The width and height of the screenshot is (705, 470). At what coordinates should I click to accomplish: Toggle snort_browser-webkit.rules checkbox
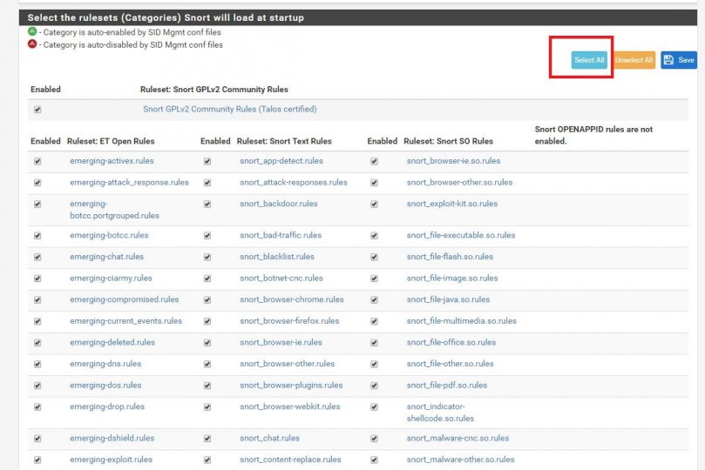pos(207,407)
